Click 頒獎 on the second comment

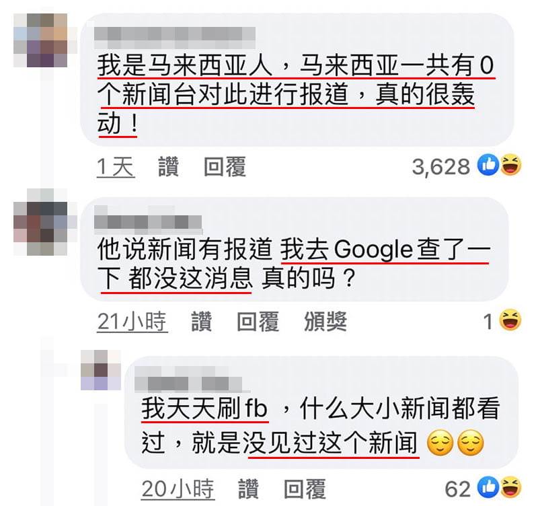[325, 322]
